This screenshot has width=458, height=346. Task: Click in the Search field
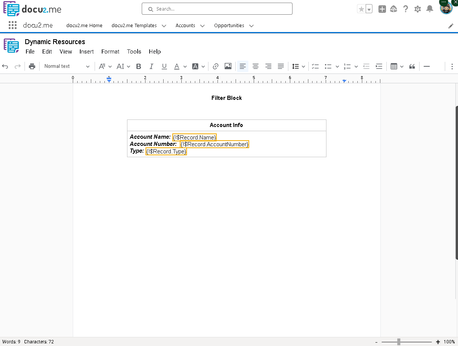click(217, 9)
